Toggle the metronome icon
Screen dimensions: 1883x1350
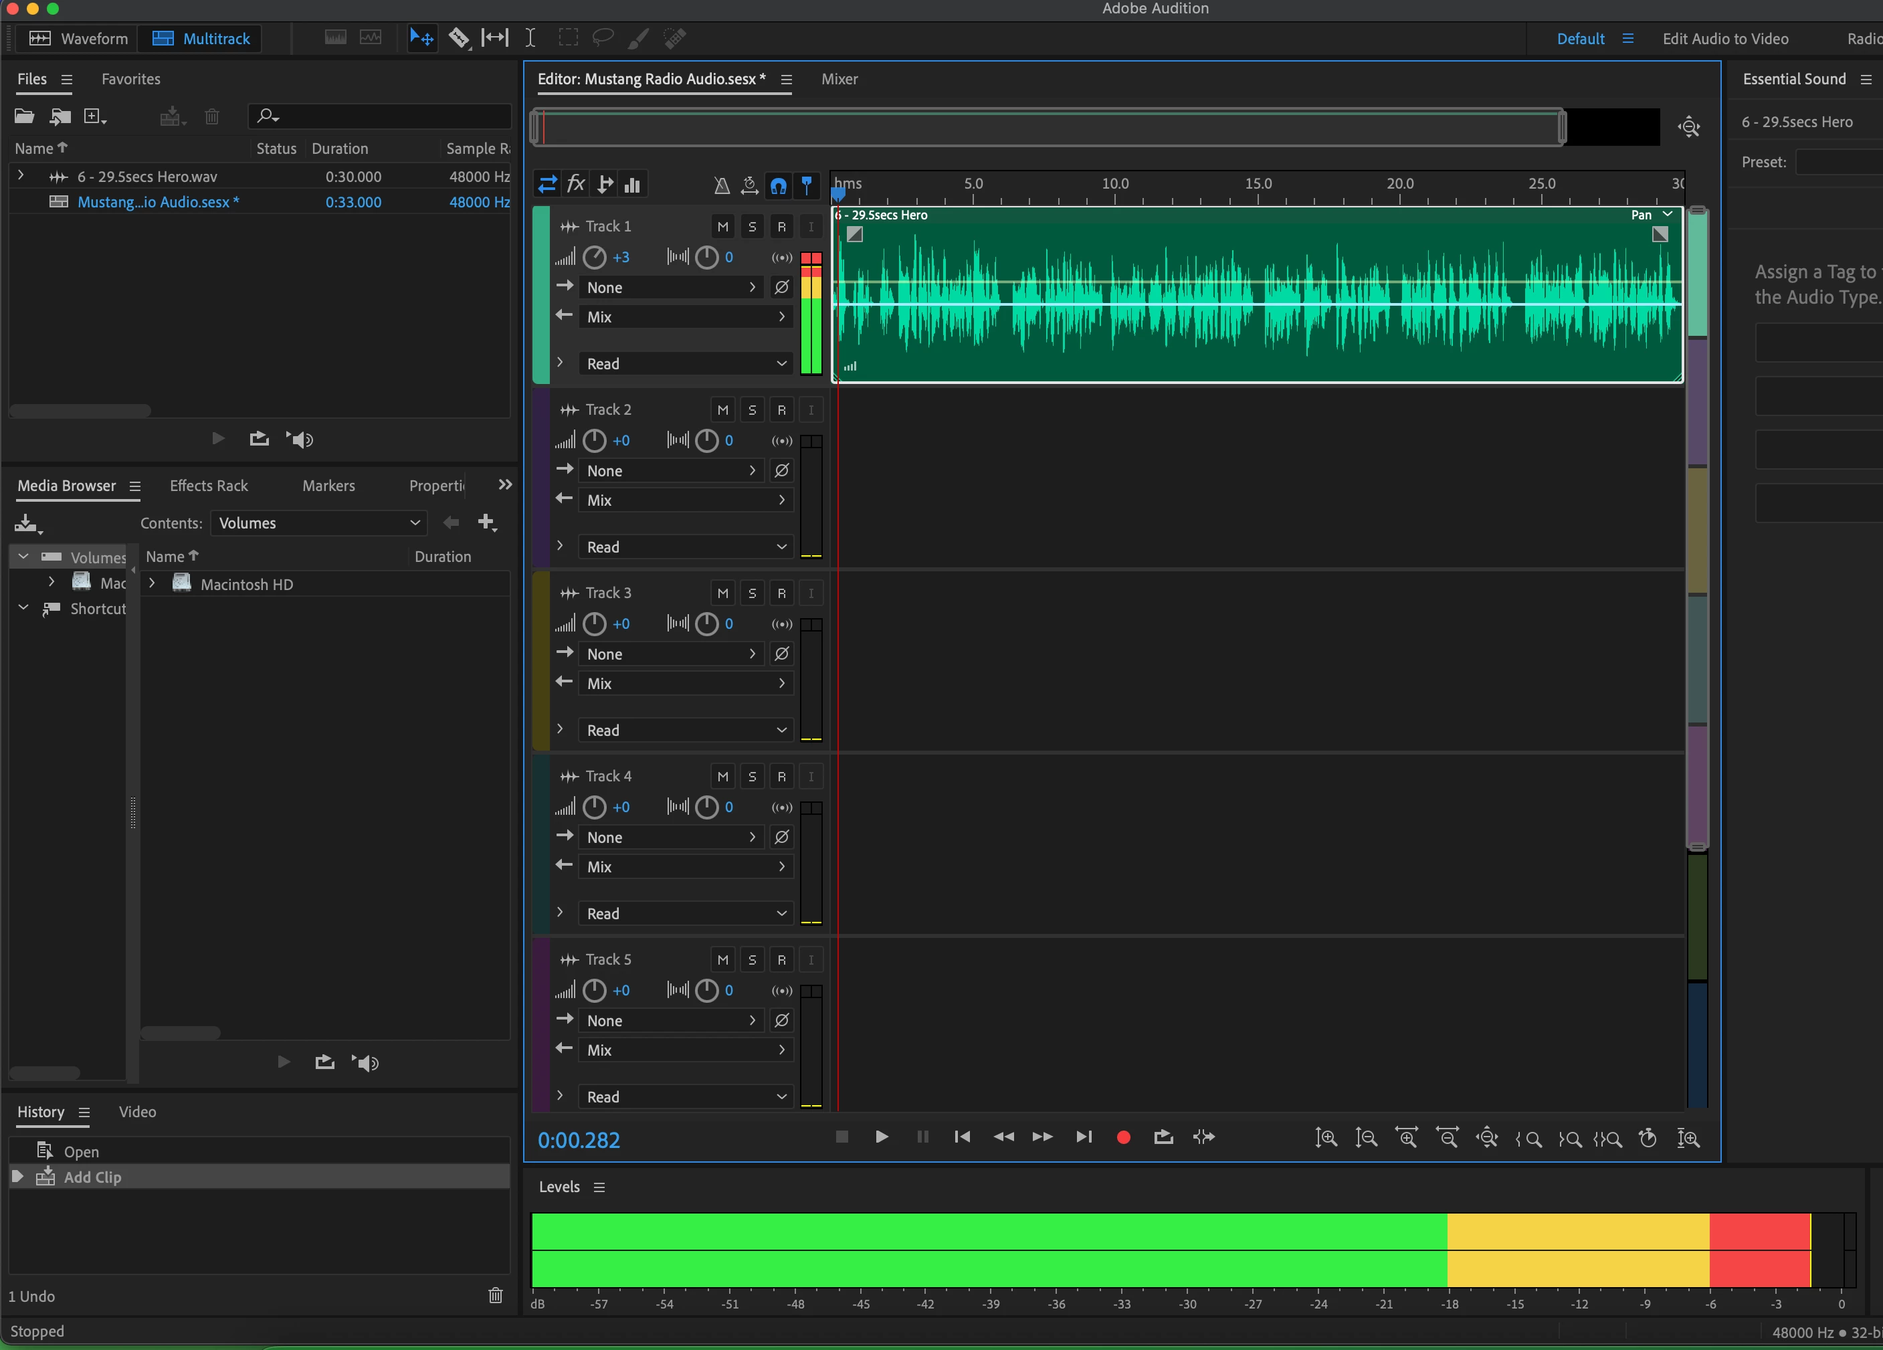coord(722,185)
